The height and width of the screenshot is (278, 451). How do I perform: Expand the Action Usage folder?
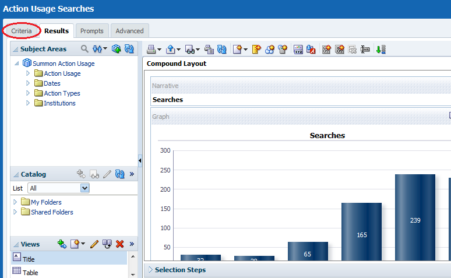(x=28, y=73)
